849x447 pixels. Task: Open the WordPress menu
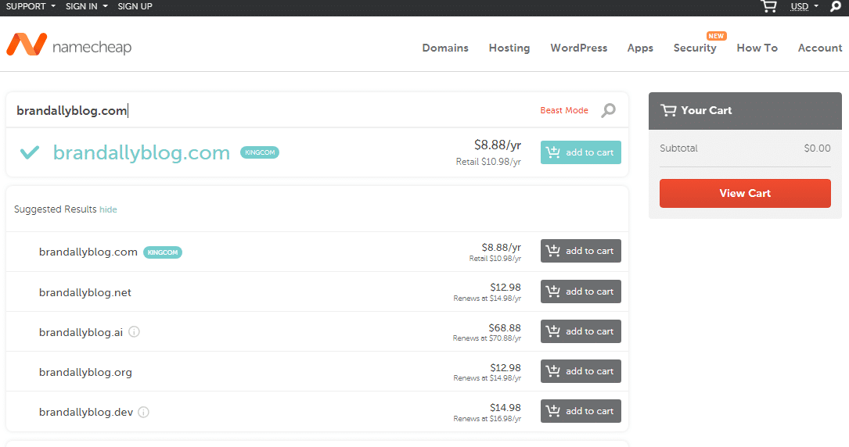[579, 48]
